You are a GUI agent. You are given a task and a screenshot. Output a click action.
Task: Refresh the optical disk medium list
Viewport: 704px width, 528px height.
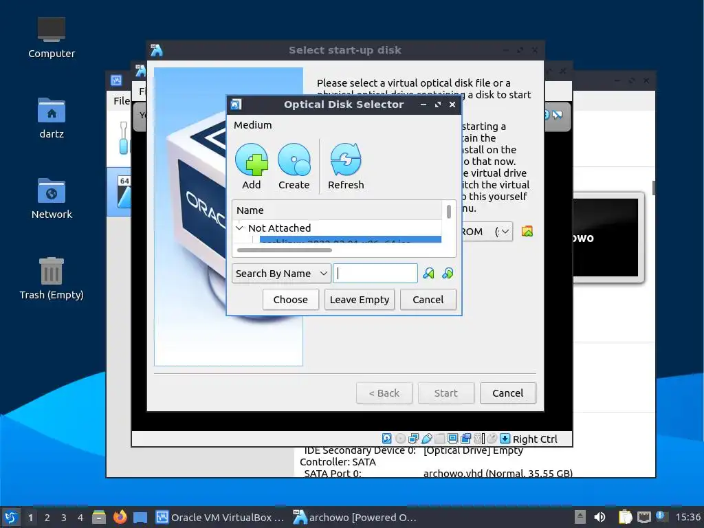pos(346,166)
